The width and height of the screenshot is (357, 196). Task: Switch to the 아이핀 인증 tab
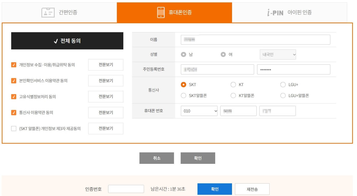289,12
